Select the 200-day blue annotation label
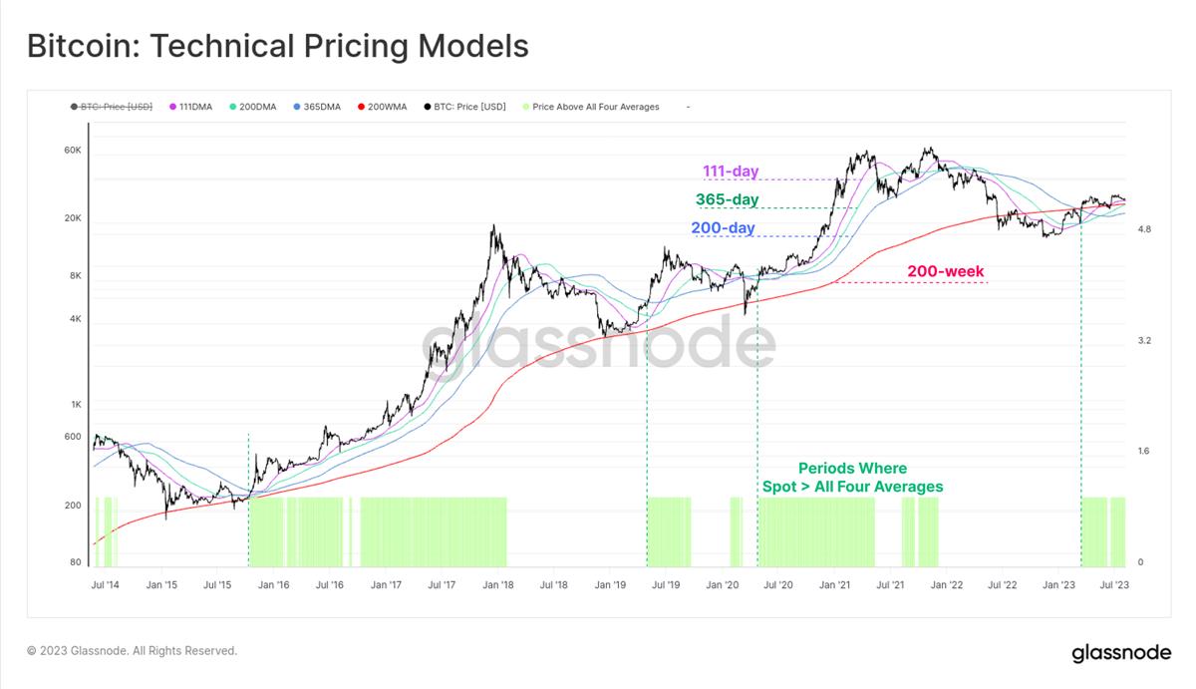 click(x=723, y=228)
